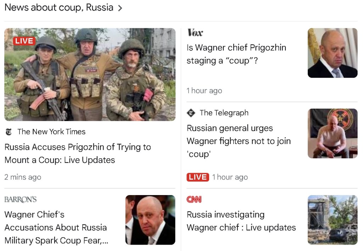The height and width of the screenshot is (251, 363).
Task: Click The New York Times source name
Action: (x=51, y=132)
